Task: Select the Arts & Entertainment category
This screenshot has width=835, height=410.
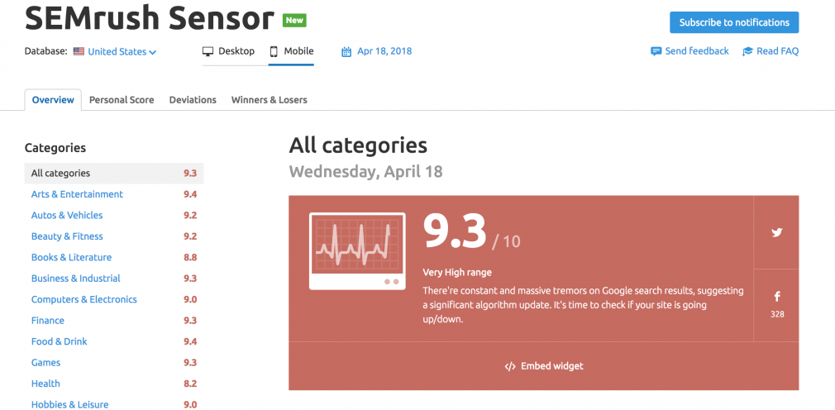Action: click(x=77, y=194)
